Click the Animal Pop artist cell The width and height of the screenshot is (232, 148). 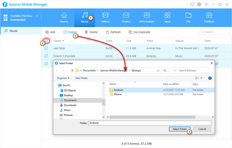pyautogui.click(x=153, y=48)
